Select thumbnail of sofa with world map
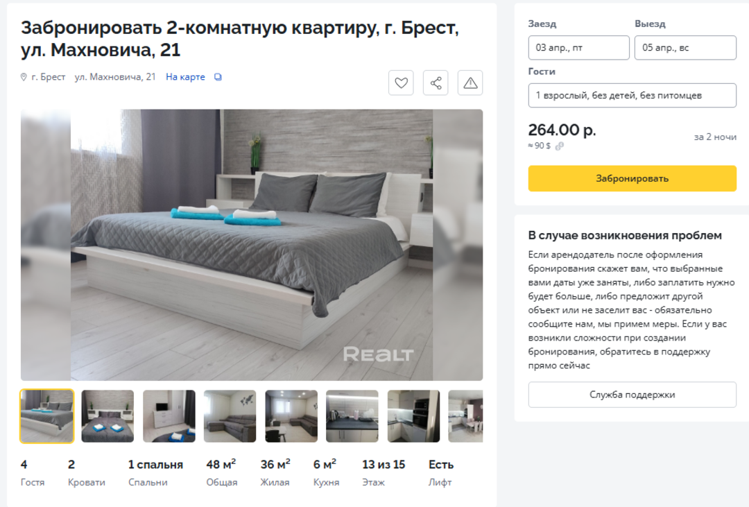This screenshot has width=749, height=507. coord(230,416)
